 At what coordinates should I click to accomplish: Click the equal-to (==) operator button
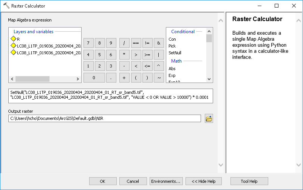click(x=136, y=43)
